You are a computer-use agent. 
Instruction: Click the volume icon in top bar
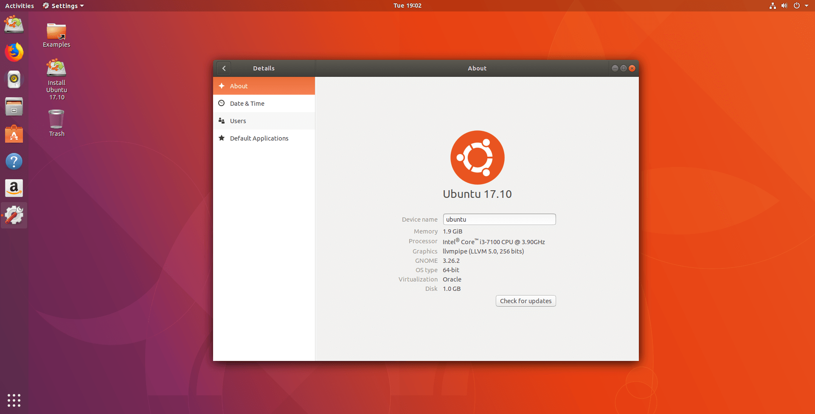click(784, 6)
